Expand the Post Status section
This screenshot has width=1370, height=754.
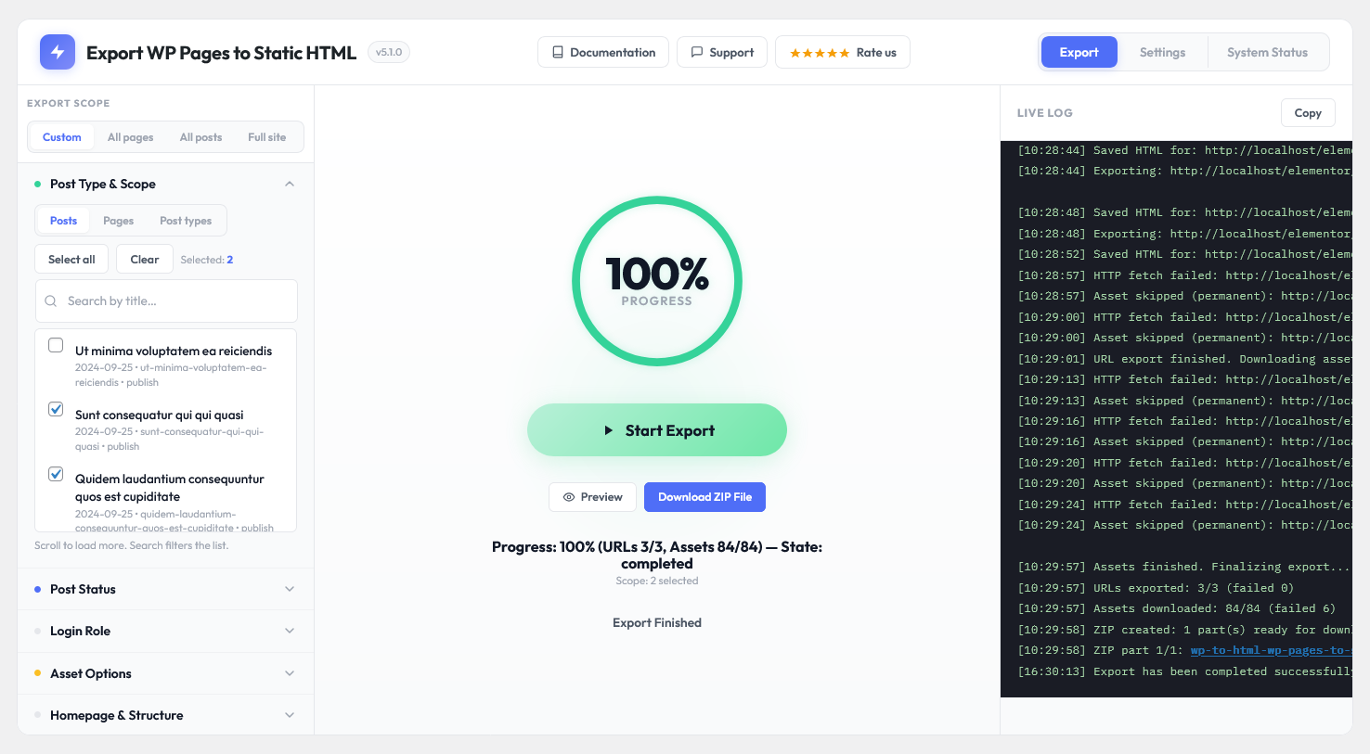(x=165, y=589)
